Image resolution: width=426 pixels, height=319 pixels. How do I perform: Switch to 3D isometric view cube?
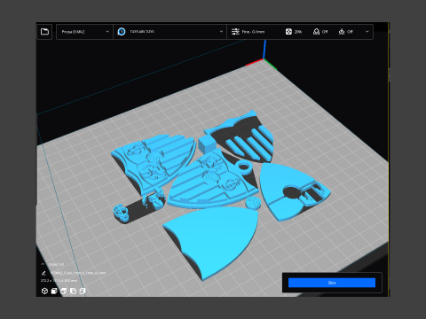pos(44,292)
